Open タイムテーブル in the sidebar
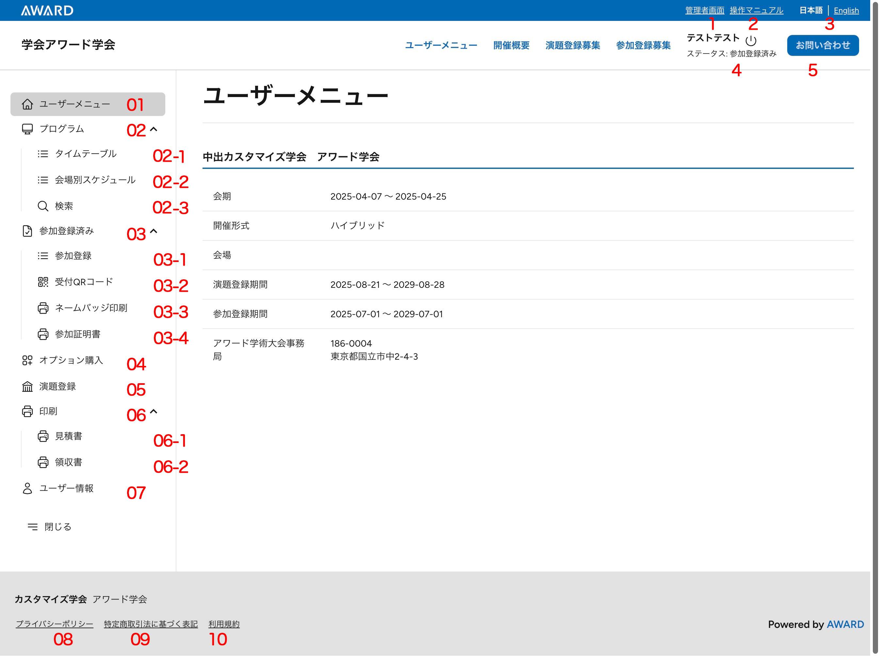Viewport: 880px width, 656px height. pos(85,154)
